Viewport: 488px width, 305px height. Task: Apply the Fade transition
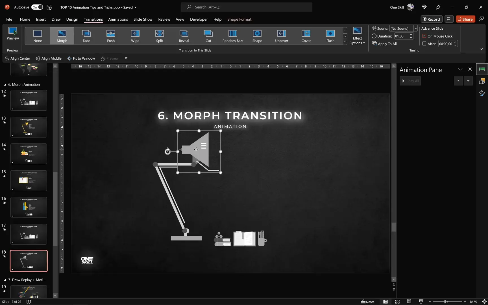click(86, 36)
